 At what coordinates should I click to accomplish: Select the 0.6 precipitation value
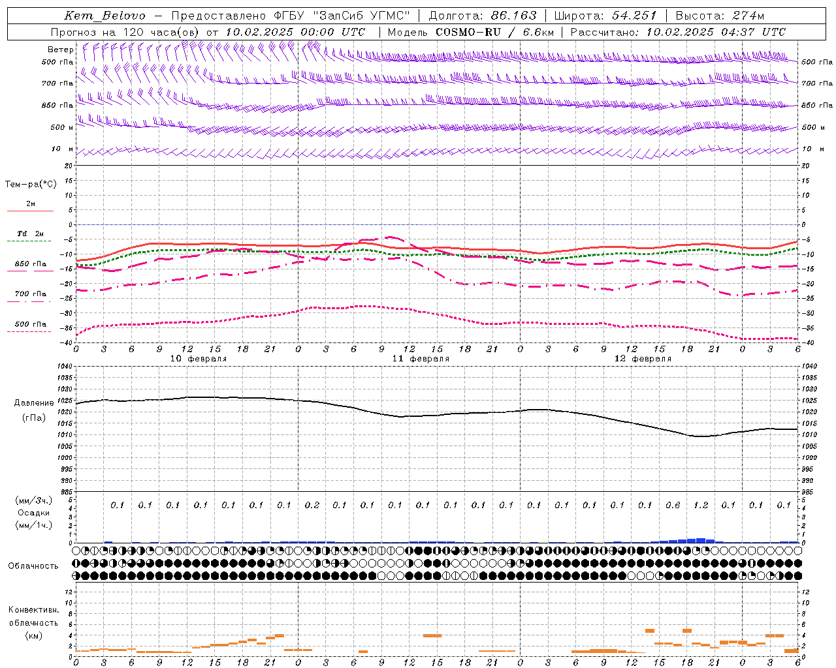pos(673,506)
